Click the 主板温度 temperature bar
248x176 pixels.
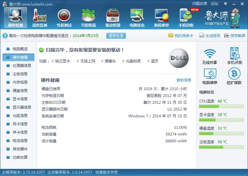click(221, 147)
